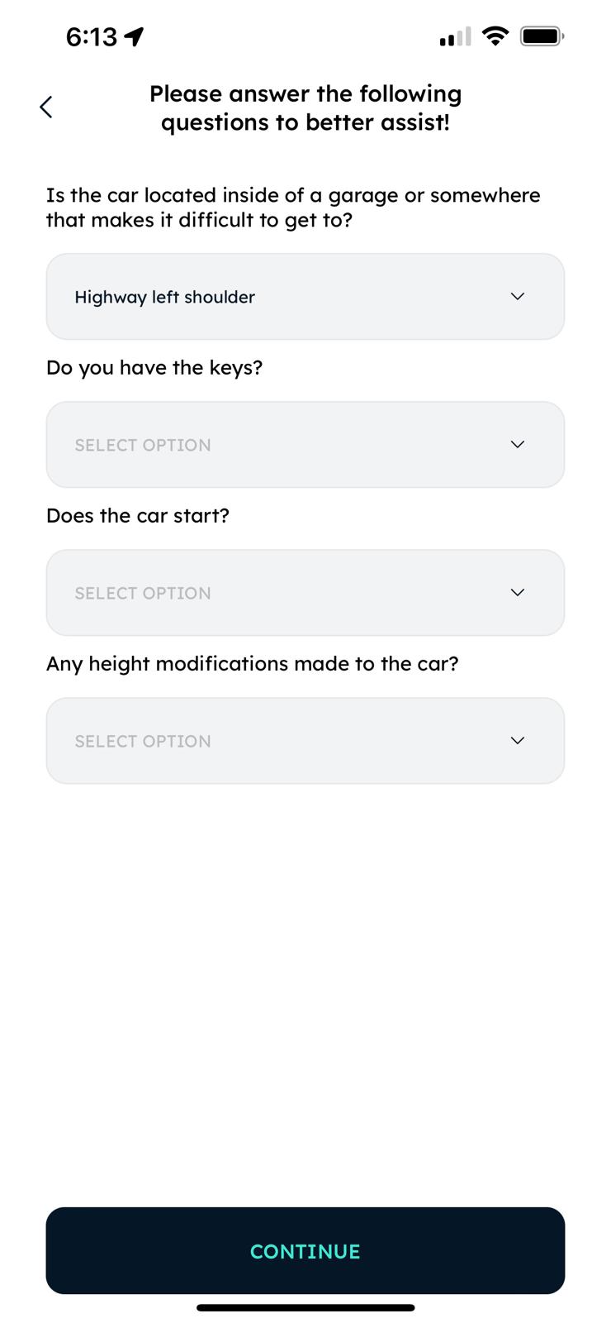Tap the 'Does the car start?' label
The width and height of the screenshot is (611, 1323).
138,516
